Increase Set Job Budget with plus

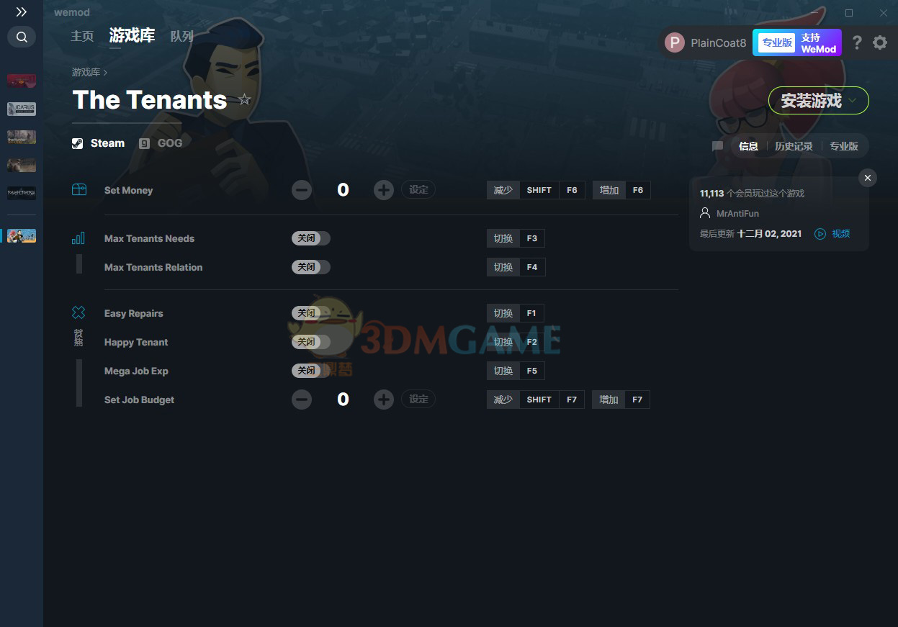[384, 400]
